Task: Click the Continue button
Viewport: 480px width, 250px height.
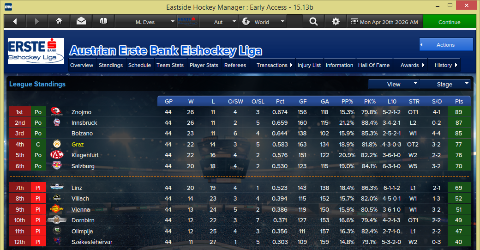Action: coord(450,22)
